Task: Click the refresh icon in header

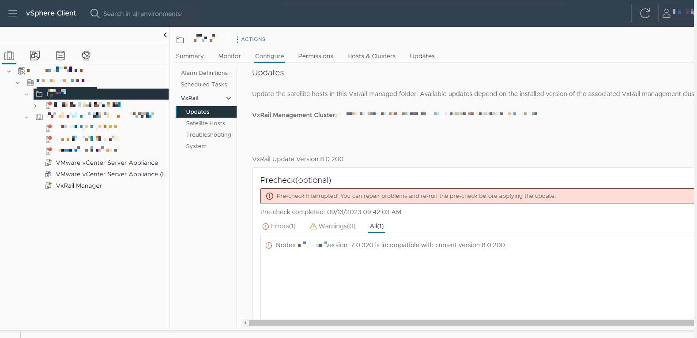Action: click(x=645, y=13)
